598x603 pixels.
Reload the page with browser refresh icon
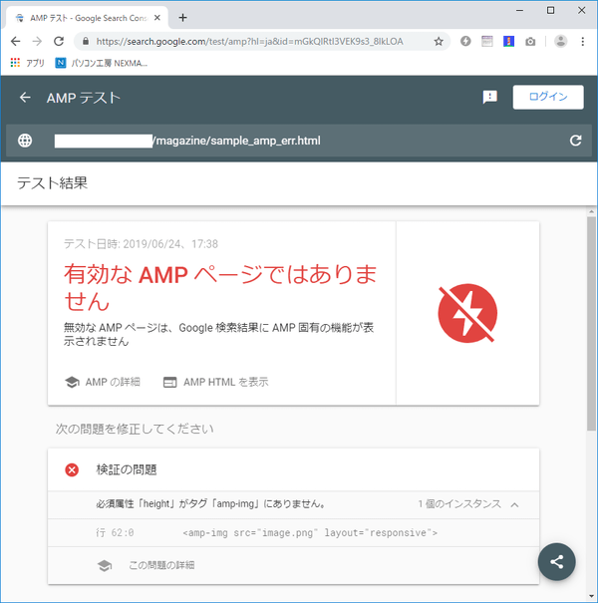pyautogui.click(x=59, y=41)
